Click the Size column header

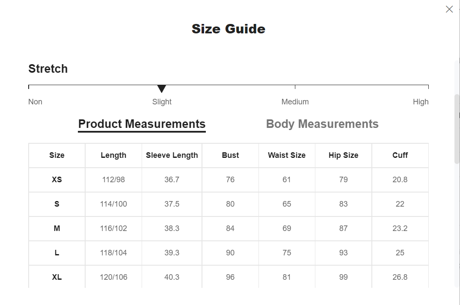point(57,155)
